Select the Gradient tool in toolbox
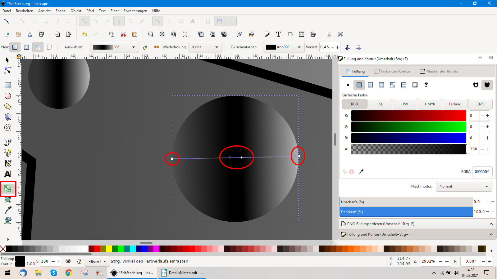Screen dimensions: 497x279 (x=8, y=189)
